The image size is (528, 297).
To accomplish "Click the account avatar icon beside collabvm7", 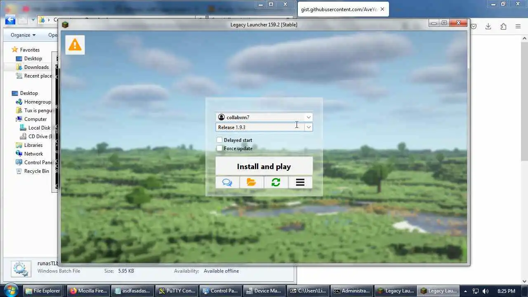I will point(222,118).
